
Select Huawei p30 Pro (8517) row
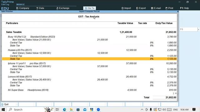89,50
